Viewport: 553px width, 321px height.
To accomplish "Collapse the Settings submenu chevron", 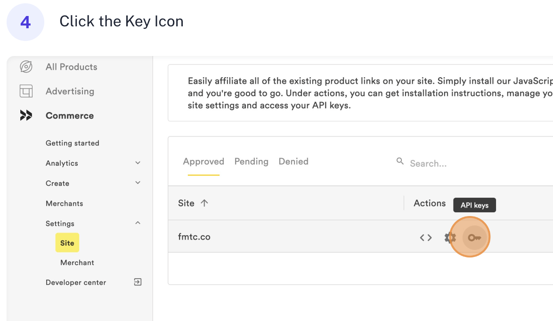I will click(138, 223).
